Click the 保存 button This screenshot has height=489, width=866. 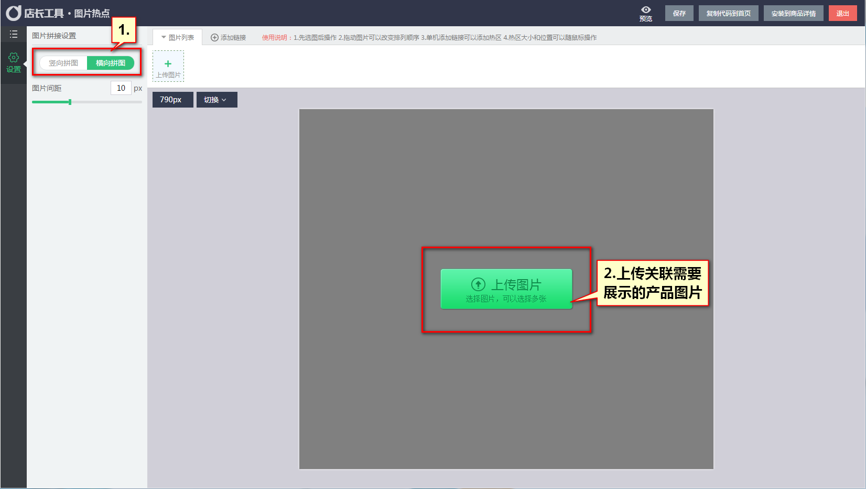click(x=679, y=14)
